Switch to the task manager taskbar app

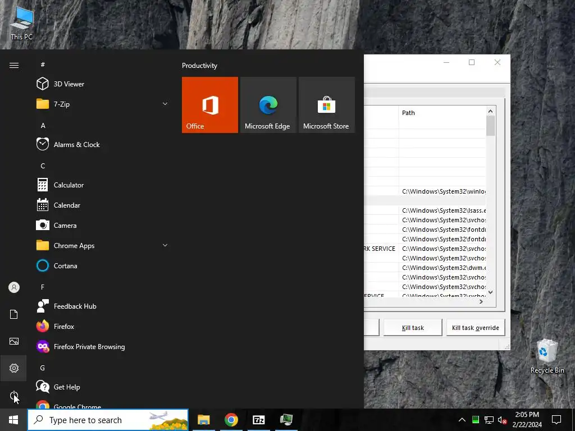[286, 420]
